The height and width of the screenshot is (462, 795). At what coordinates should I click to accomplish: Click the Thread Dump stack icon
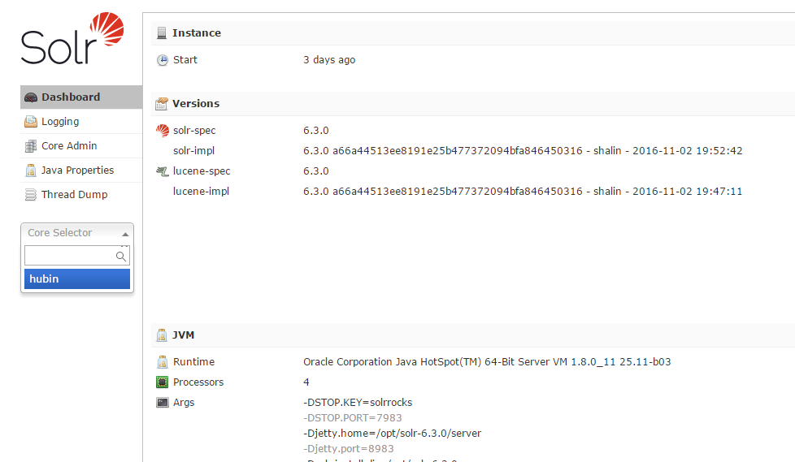coord(31,195)
